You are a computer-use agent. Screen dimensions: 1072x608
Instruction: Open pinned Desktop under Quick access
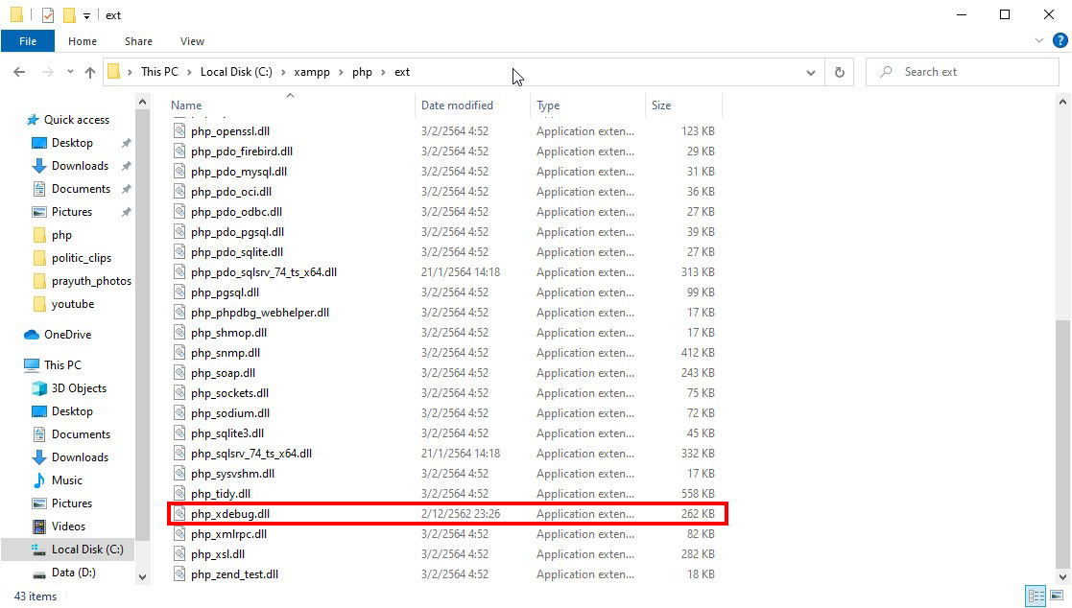tap(72, 143)
